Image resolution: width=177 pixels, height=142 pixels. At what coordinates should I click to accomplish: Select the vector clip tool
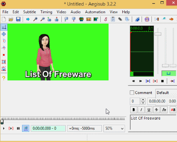(4, 69)
